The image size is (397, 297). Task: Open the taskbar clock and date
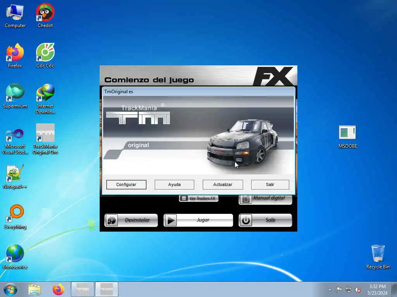(x=377, y=290)
